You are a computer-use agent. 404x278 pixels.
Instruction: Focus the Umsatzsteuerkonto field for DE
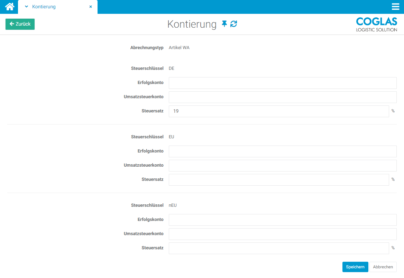[x=282, y=97]
